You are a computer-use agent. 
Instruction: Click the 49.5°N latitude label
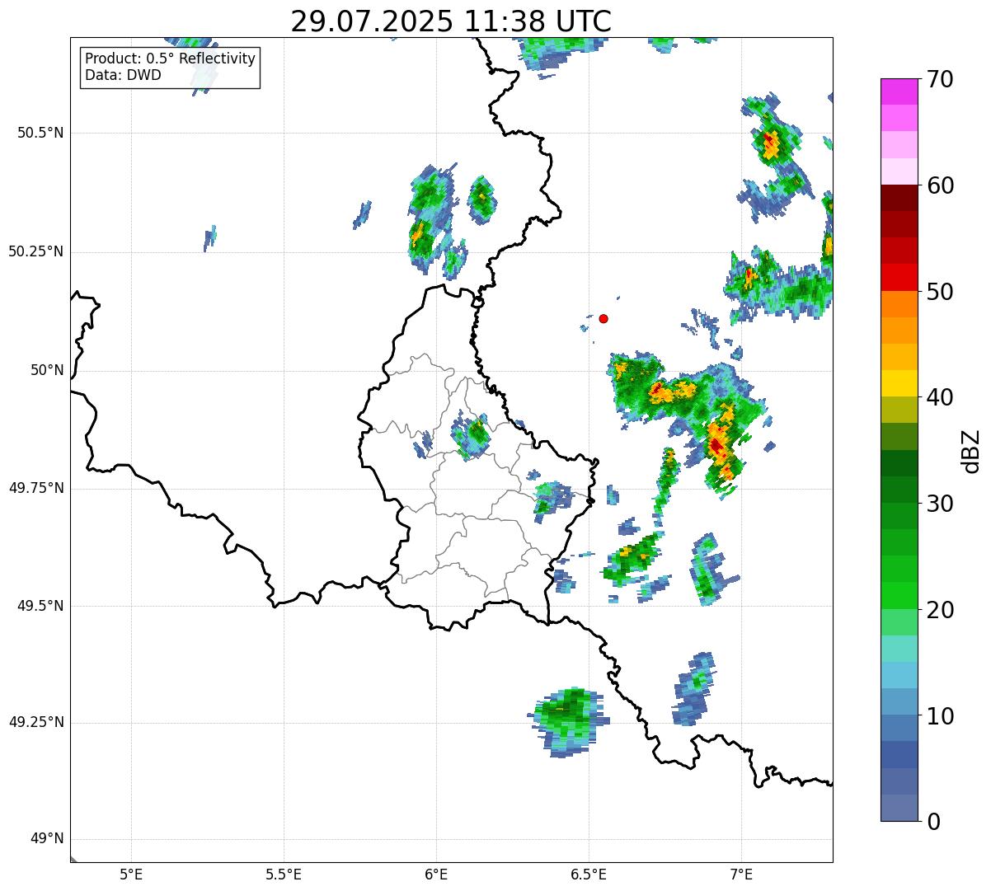point(40,606)
